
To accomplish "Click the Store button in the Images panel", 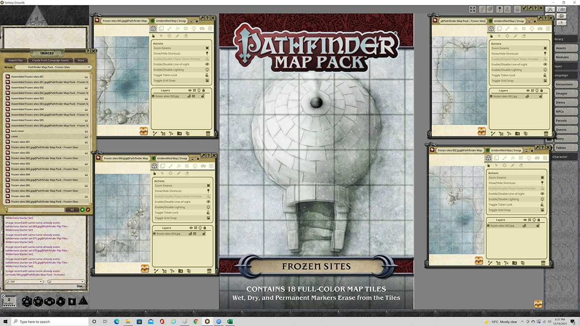I will coord(81,60).
